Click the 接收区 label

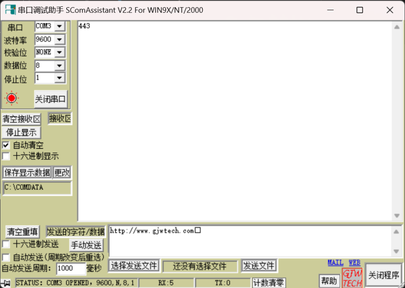(60, 118)
